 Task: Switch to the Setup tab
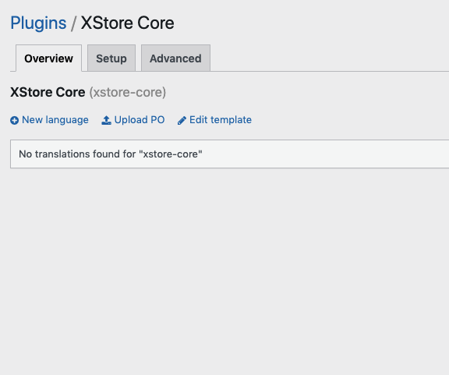(x=111, y=58)
